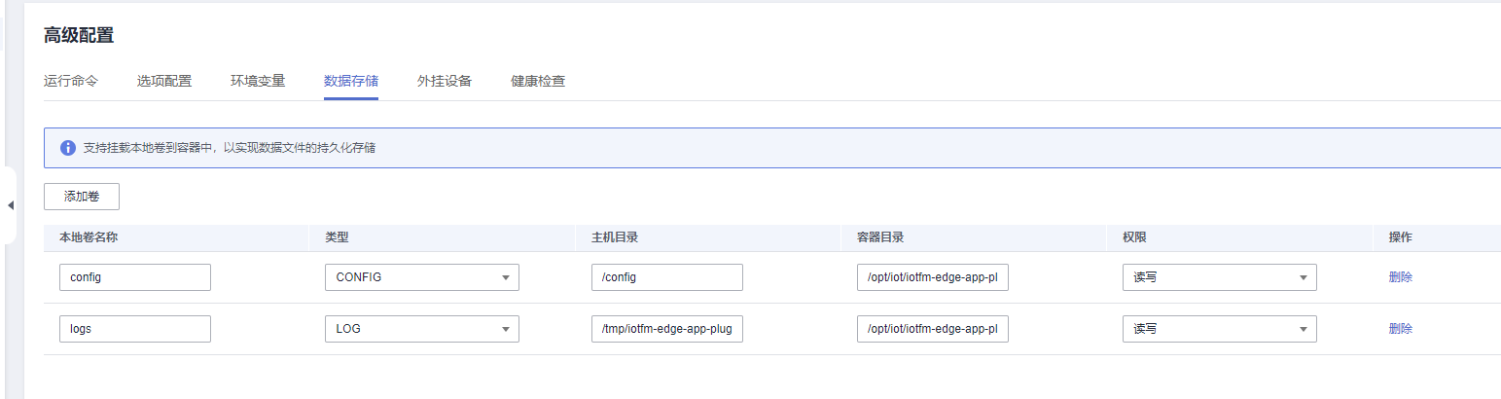Image resolution: width=1501 pixels, height=399 pixels.
Task: Edit container directory field in config row
Action: [933, 277]
